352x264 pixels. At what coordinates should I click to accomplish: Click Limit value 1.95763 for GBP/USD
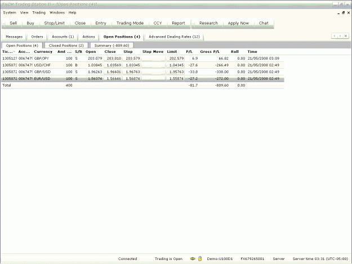click(175, 72)
